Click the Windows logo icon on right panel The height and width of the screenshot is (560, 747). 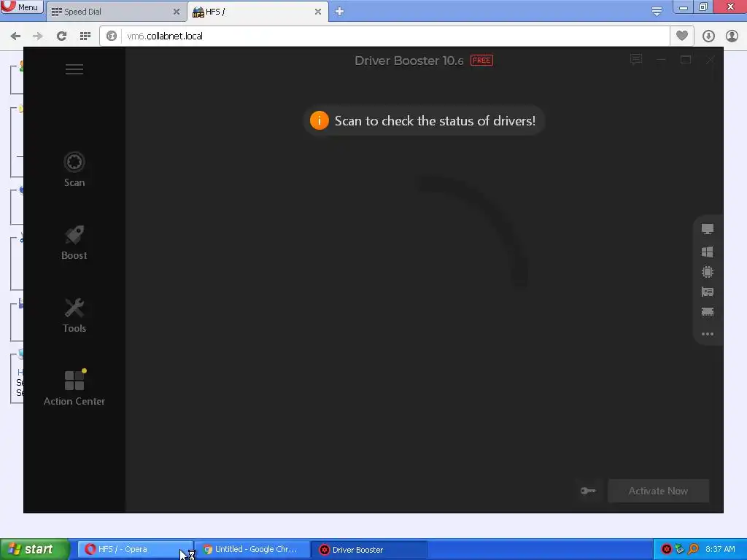coord(708,252)
